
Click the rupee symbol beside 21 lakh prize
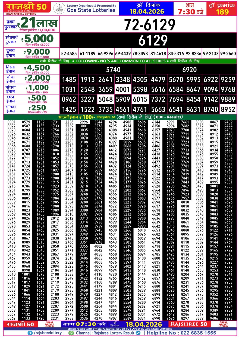pyautogui.click(x=19, y=25)
